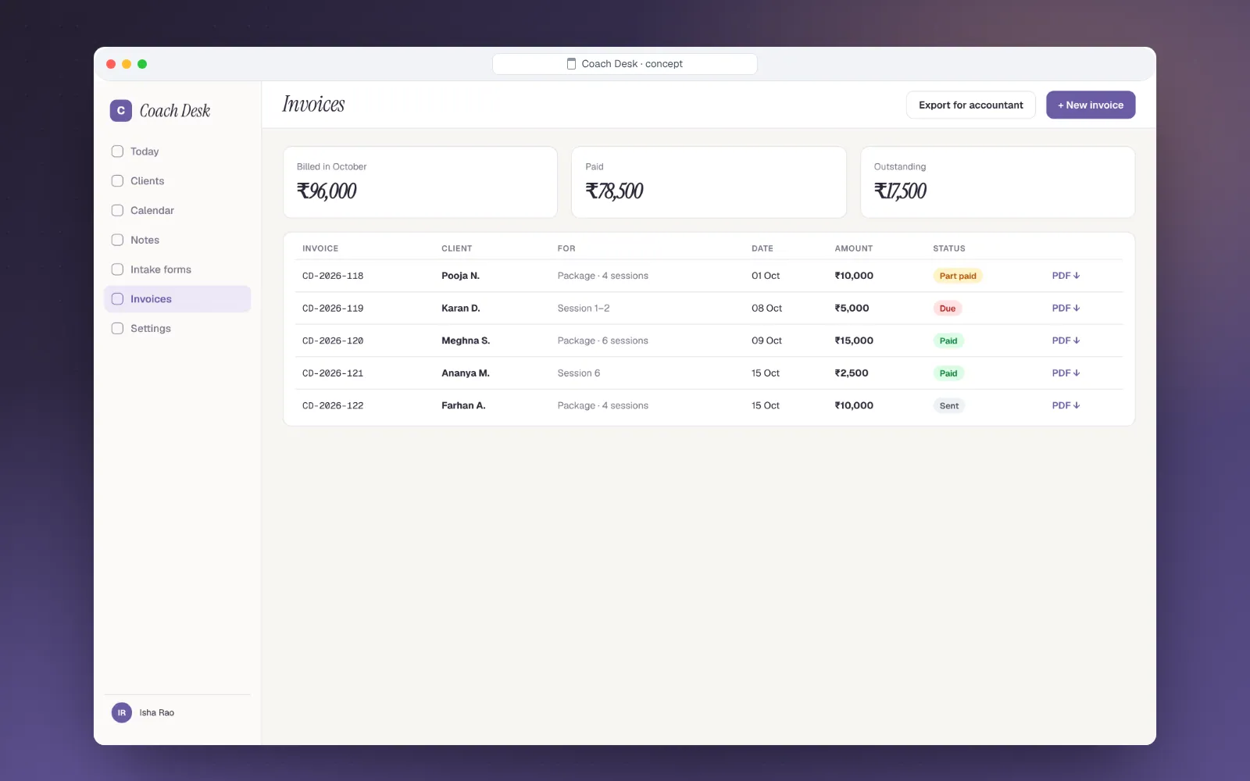Click invoice number CD-2026-118
The height and width of the screenshot is (781, 1250).
click(x=333, y=276)
